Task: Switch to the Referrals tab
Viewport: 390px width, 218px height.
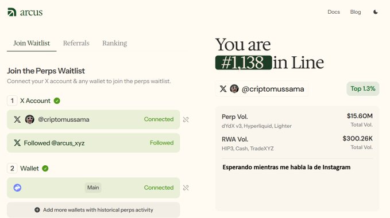Action: click(x=76, y=43)
